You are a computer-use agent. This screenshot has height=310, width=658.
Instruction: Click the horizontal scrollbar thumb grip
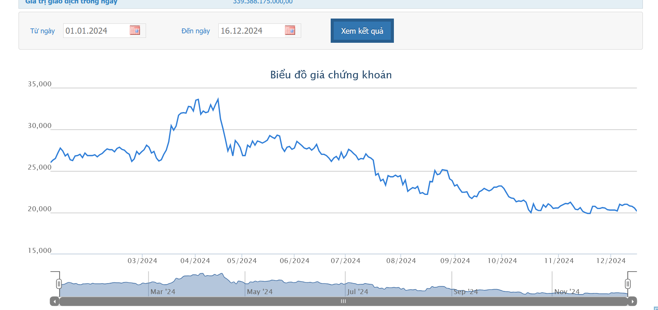click(x=343, y=301)
